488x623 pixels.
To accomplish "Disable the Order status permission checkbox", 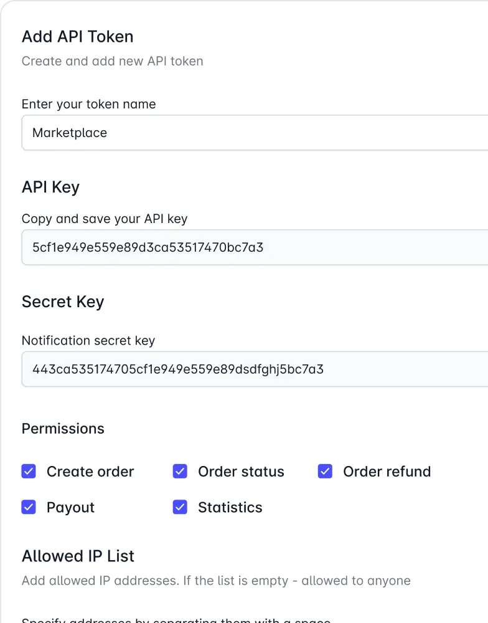I will (180, 472).
